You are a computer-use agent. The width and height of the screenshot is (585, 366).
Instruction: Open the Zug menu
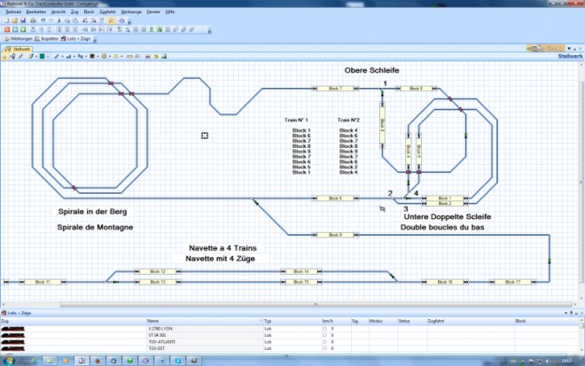pos(74,12)
